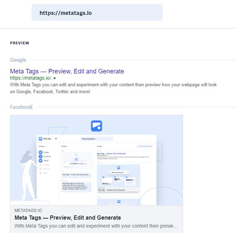Click the Google section label
The height and width of the screenshot is (239, 237).
click(x=18, y=60)
